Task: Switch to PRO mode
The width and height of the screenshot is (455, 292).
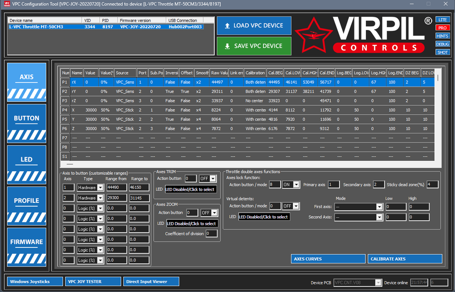Action: (x=443, y=28)
